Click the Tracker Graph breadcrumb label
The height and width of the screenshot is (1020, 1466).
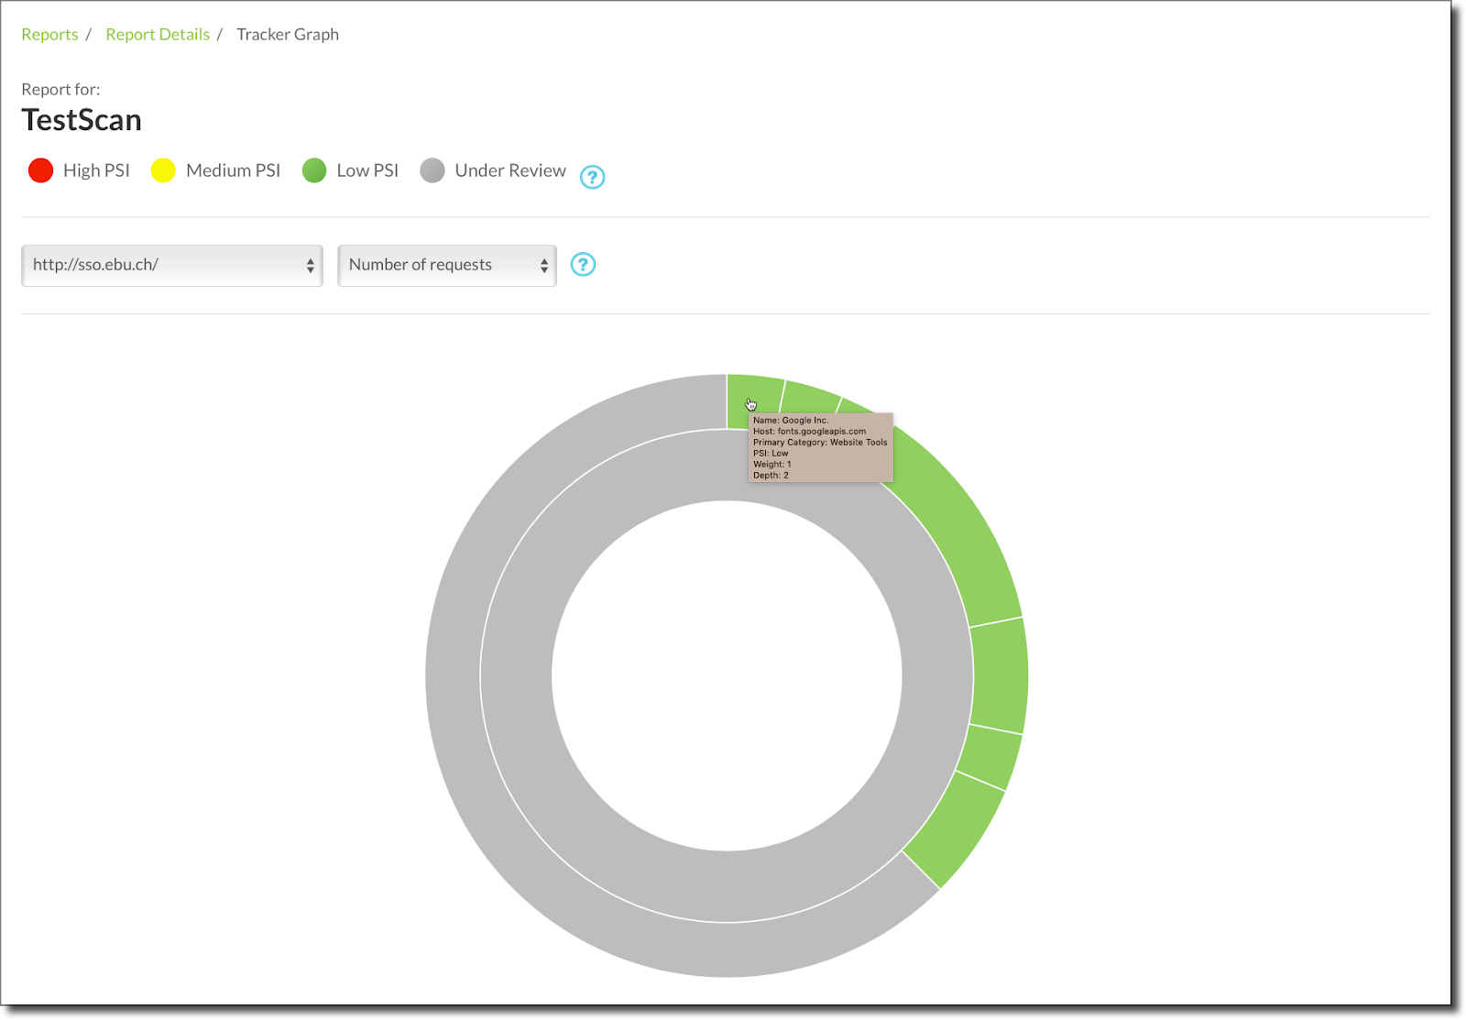click(288, 35)
